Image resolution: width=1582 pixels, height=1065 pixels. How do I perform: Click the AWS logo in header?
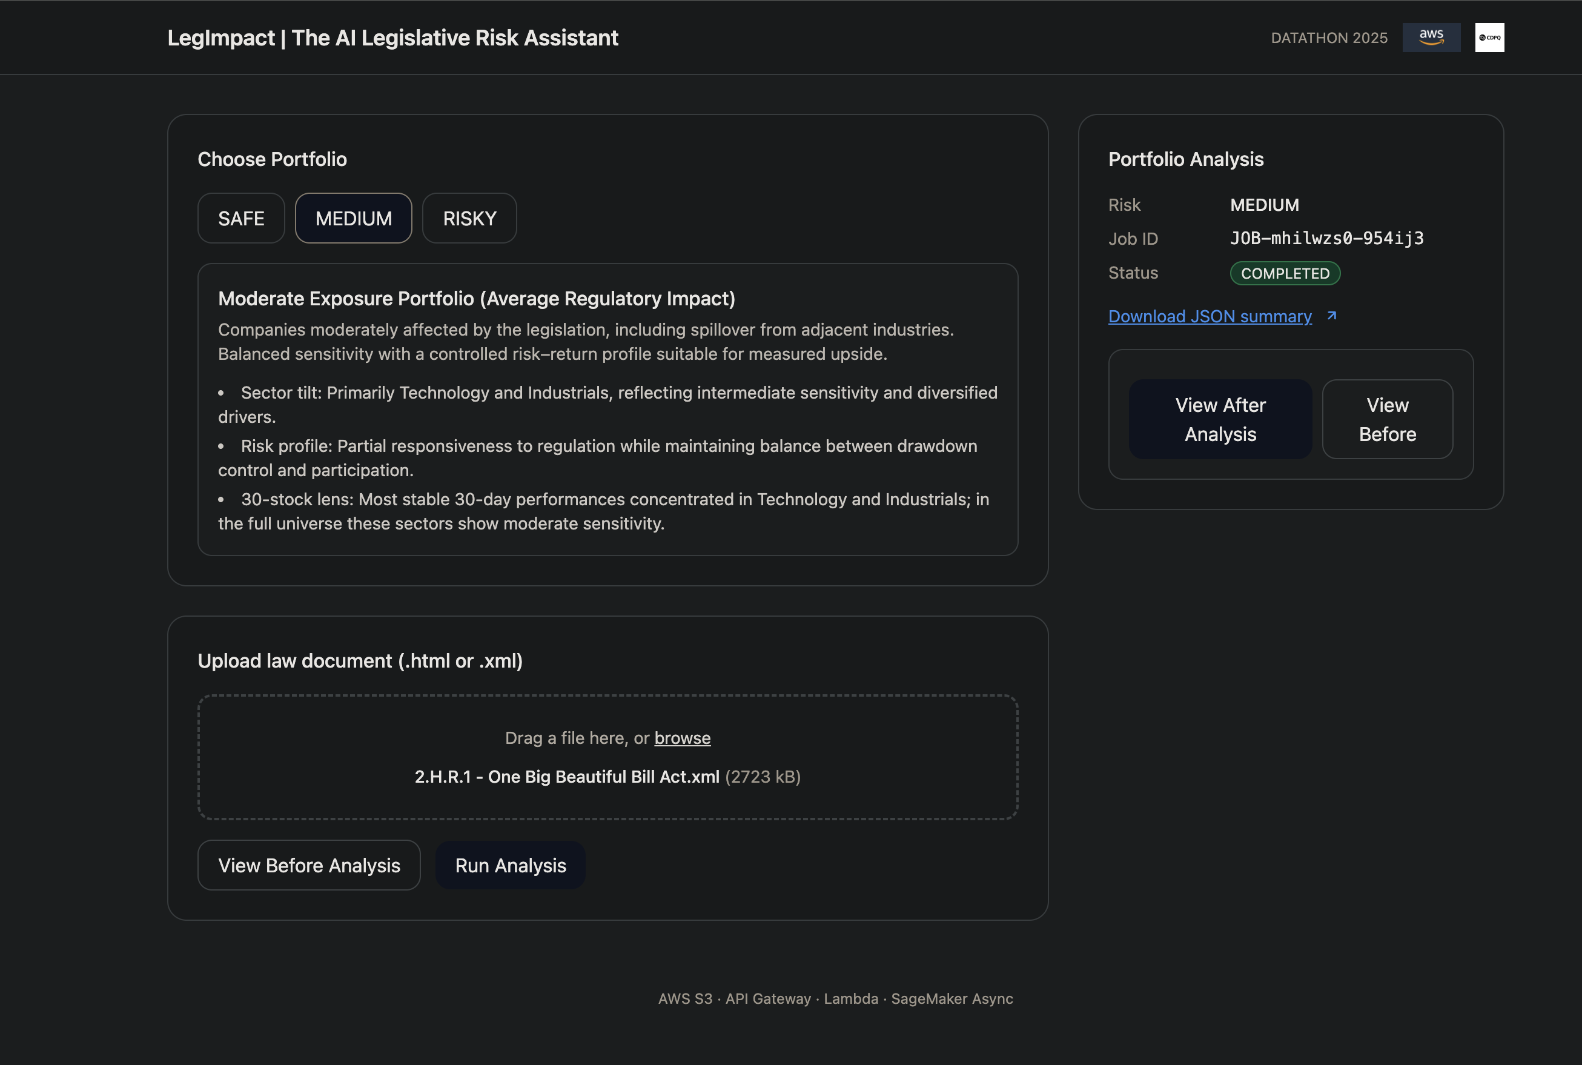click(1431, 38)
